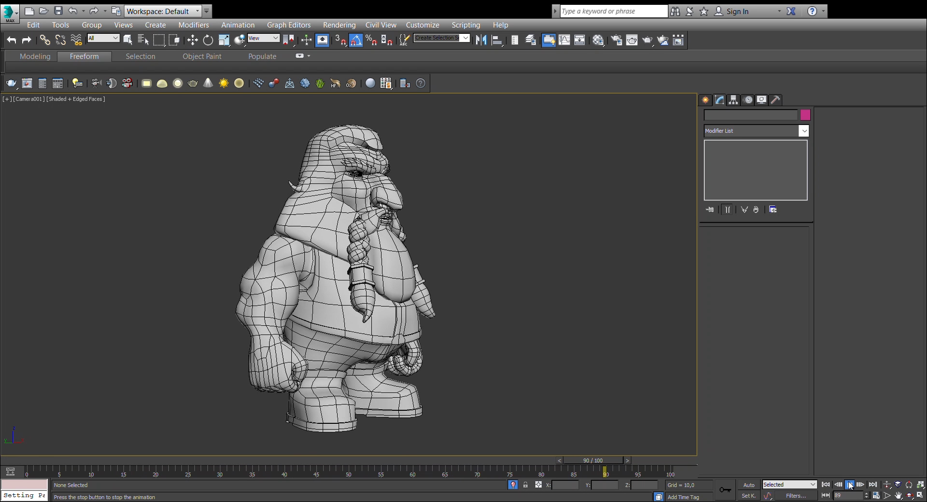Expand the Modifier List dropdown
This screenshot has width=927, height=502.
(803, 131)
